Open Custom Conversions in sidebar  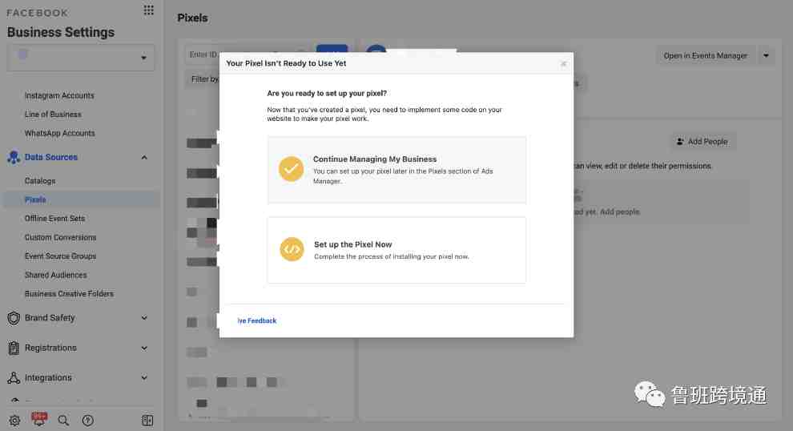coord(60,237)
